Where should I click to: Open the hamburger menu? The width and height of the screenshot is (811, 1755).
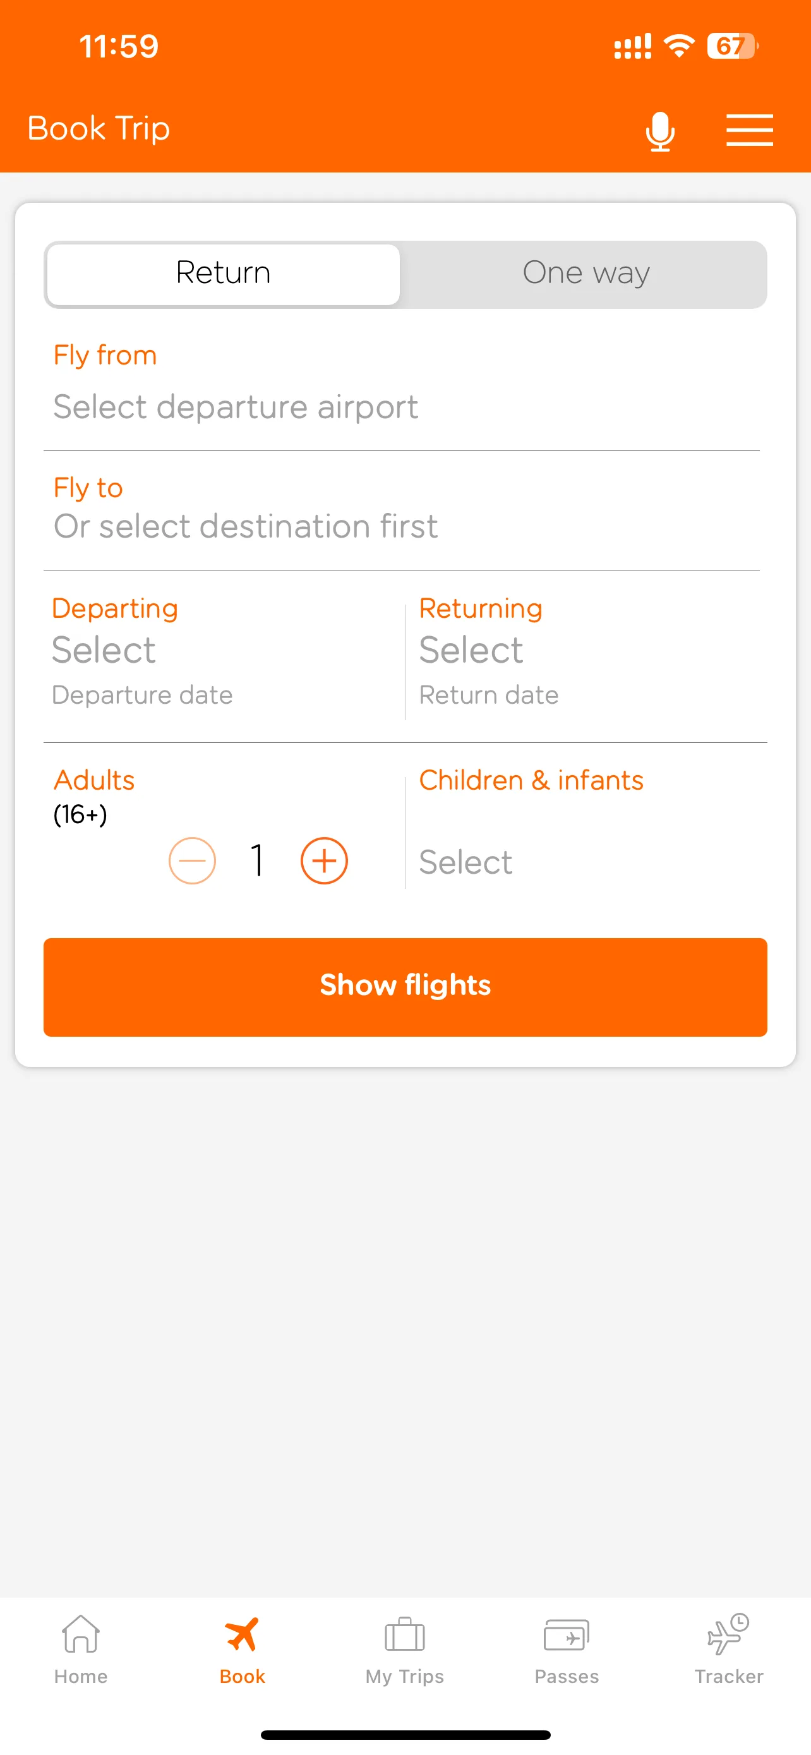[749, 130]
